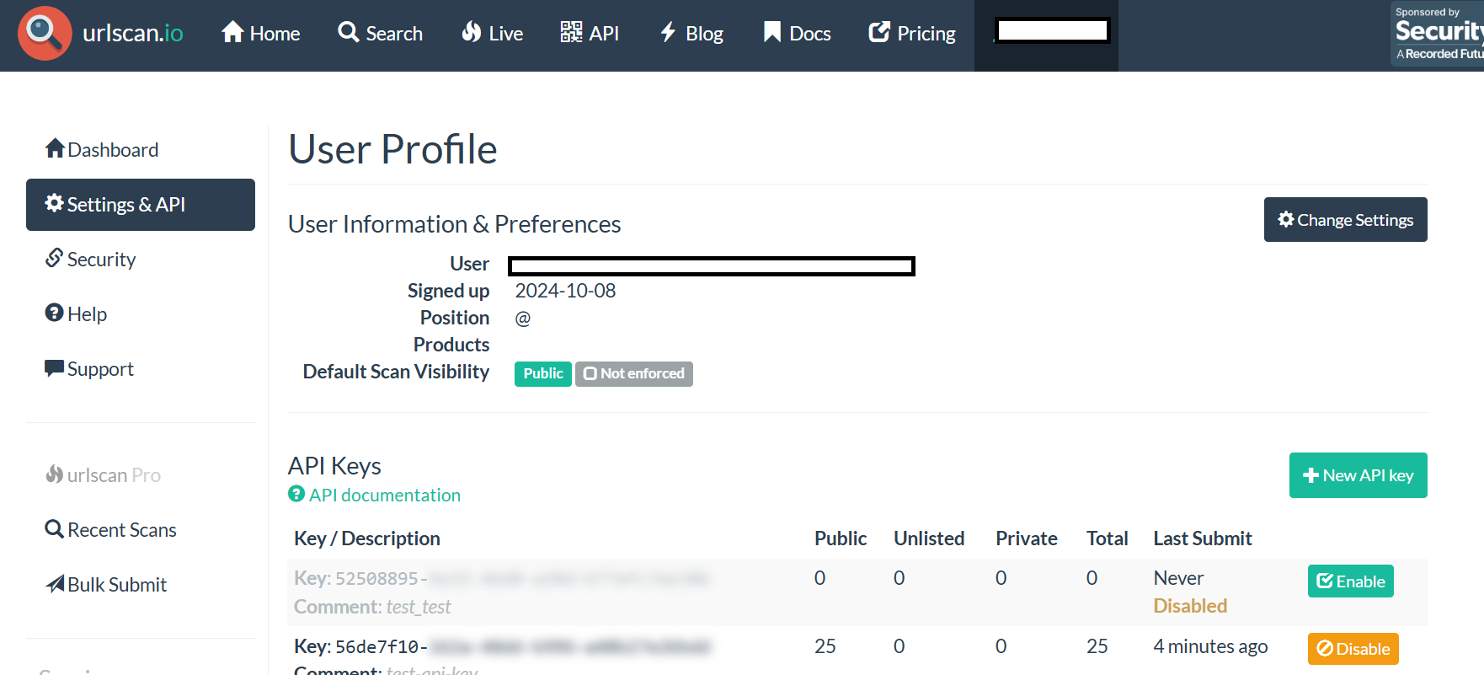Click the Change Settings button
This screenshot has width=1484, height=675.
coord(1345,220)
